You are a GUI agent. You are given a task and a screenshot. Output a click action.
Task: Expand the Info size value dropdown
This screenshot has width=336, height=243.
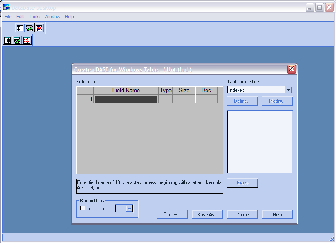point(129,209)
